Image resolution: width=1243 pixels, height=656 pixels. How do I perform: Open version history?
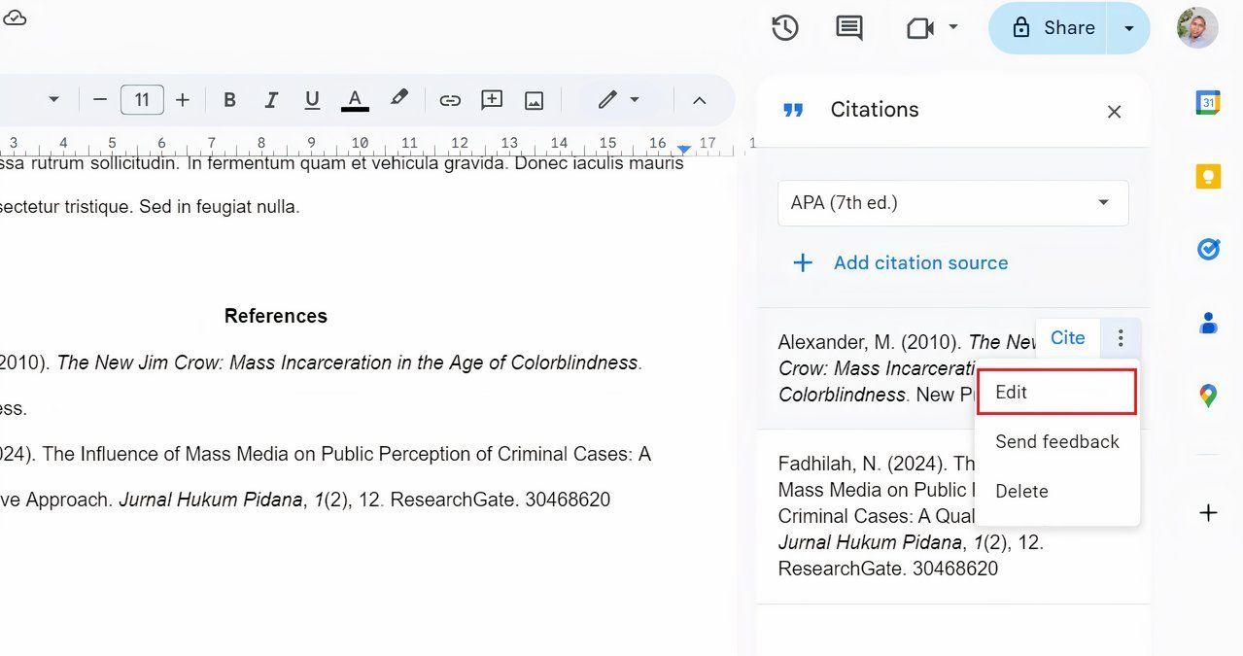click(x=784, y=27)
